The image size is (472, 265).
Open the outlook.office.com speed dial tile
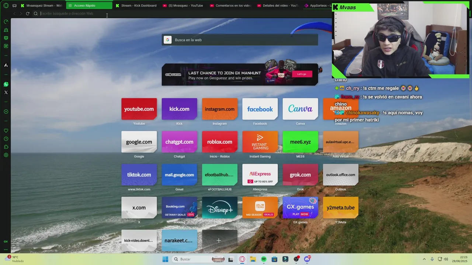pyautogui.click(x=341, y=175)
